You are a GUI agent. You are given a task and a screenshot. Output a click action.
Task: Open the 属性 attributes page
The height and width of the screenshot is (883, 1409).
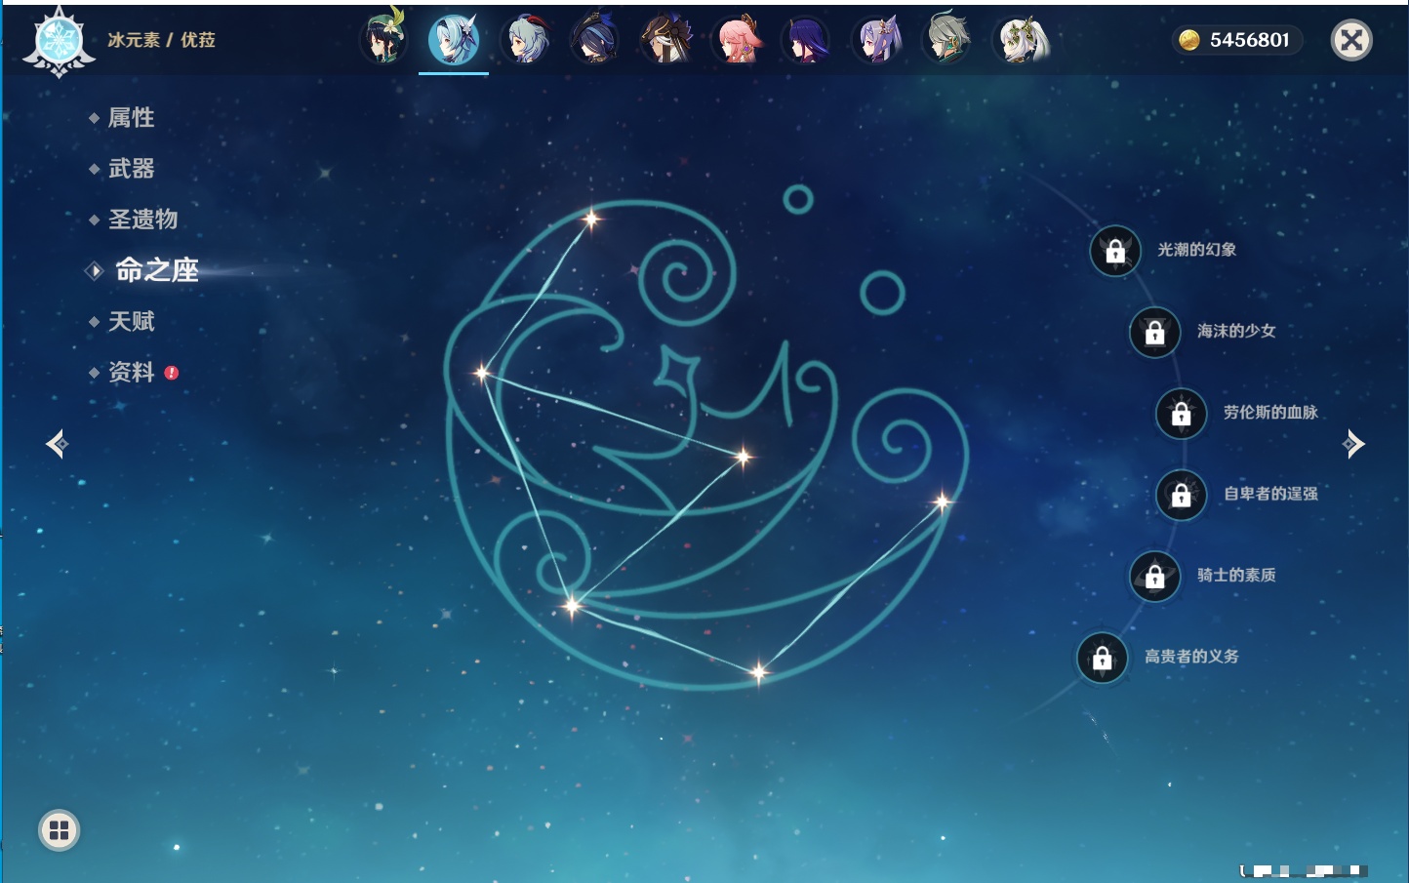(131, 118)
